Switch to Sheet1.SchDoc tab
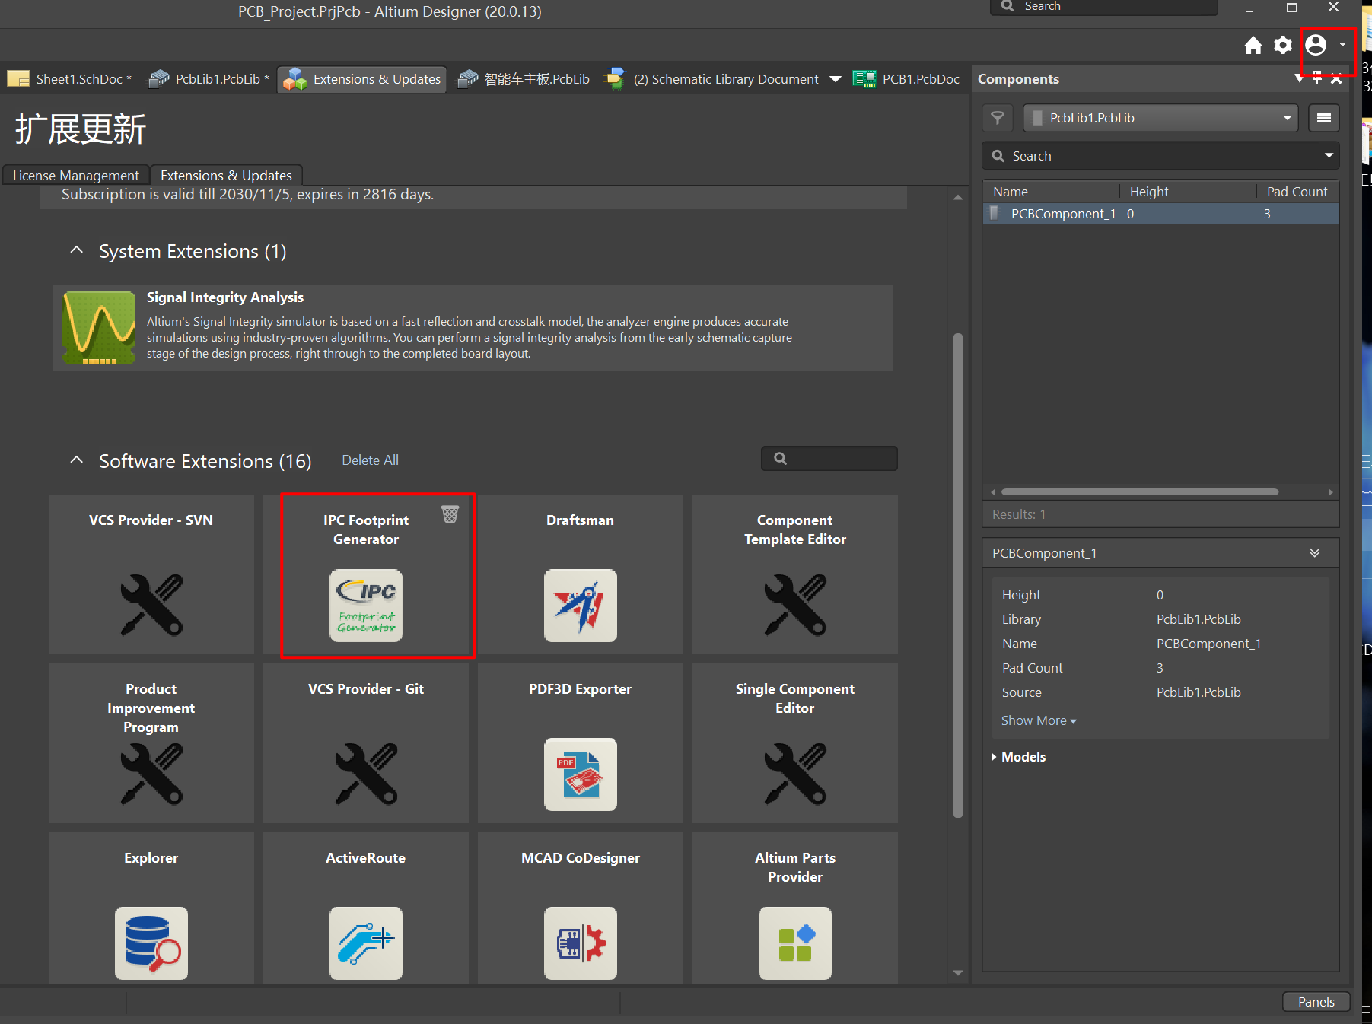1372x1024 pixels. click(69, 79)
